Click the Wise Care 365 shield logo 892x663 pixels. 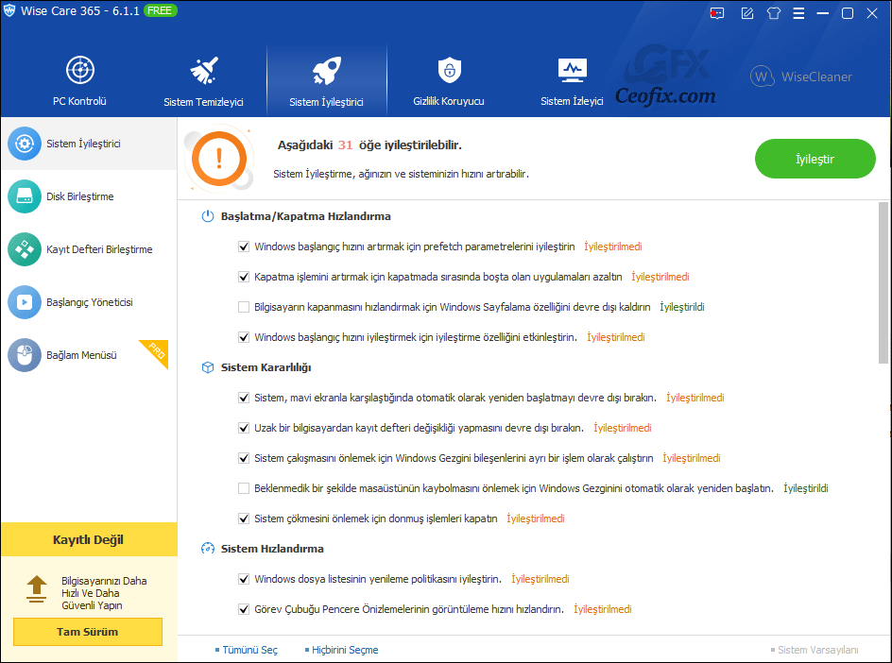9,10
